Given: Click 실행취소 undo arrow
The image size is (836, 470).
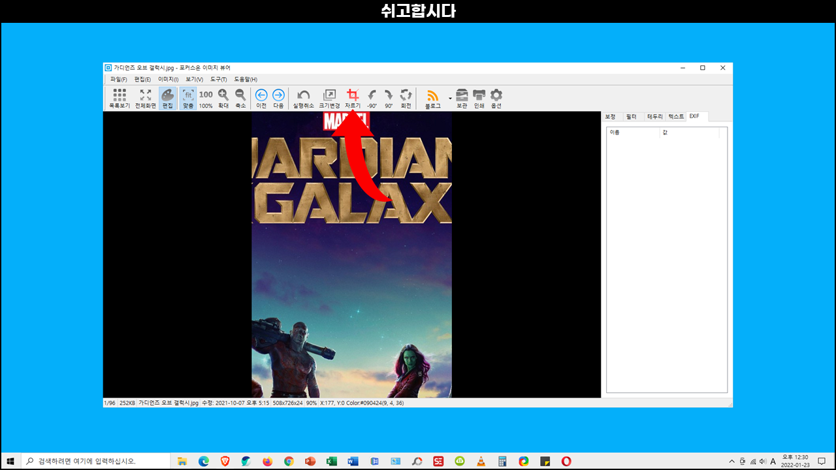Looking at the screenshot, I should coord(304,98).
